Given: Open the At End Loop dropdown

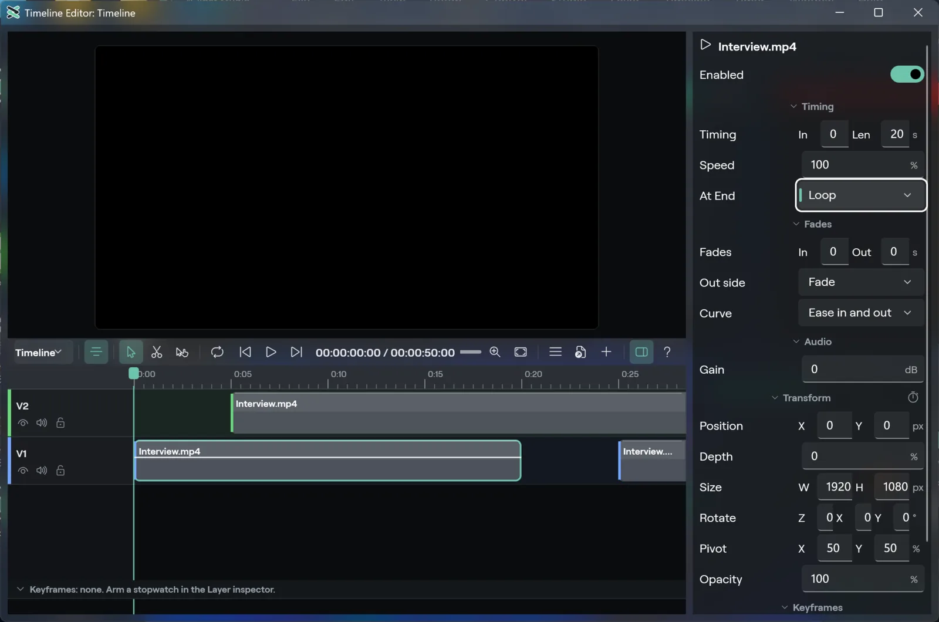Looking at the screenshot, I should [x=861, y=195].
